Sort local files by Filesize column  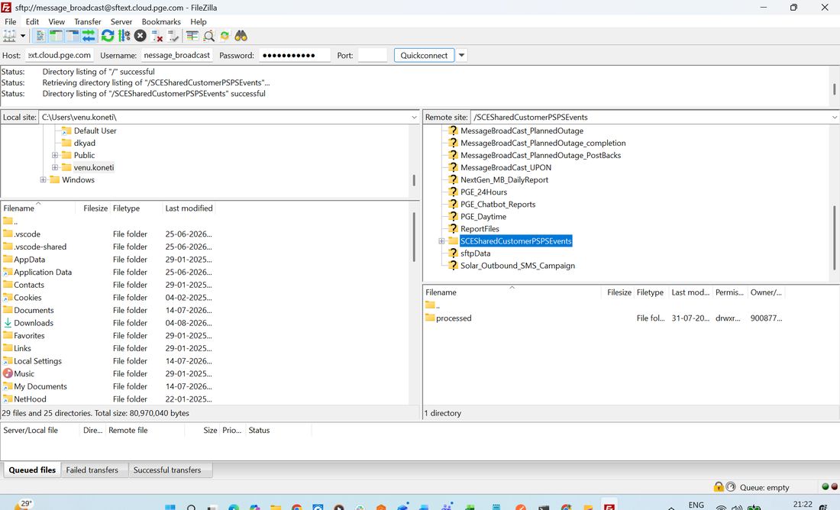pos(92,208)
